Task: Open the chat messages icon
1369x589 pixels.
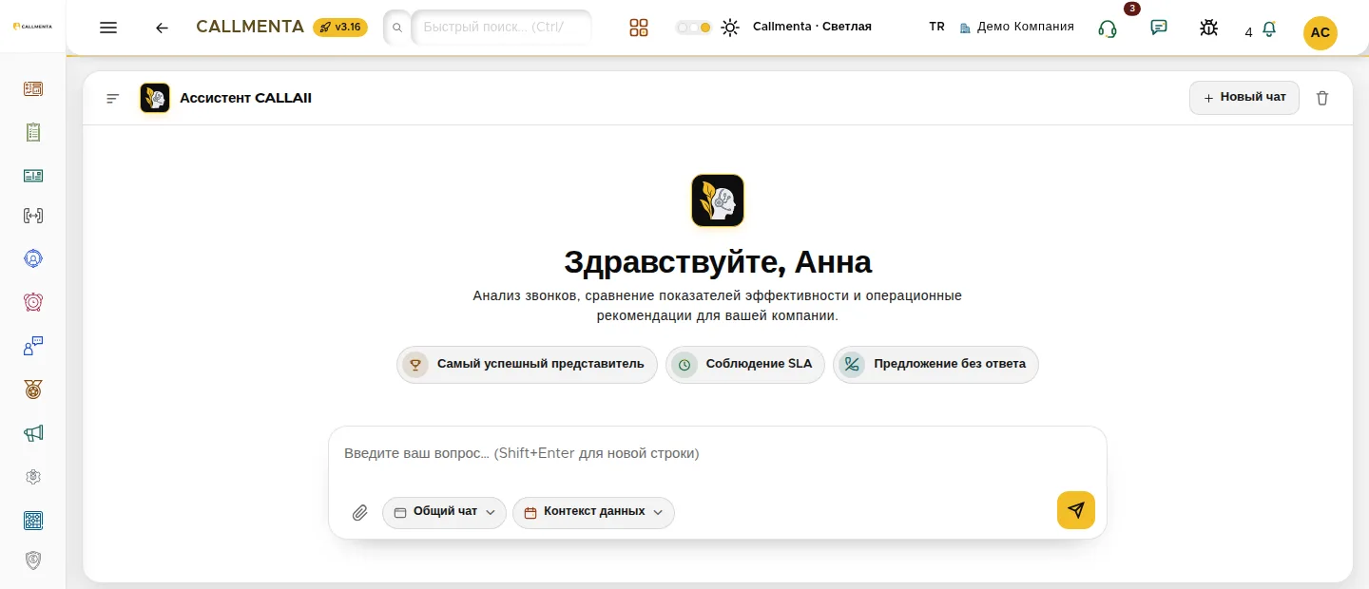Action: pos(1159,28)
